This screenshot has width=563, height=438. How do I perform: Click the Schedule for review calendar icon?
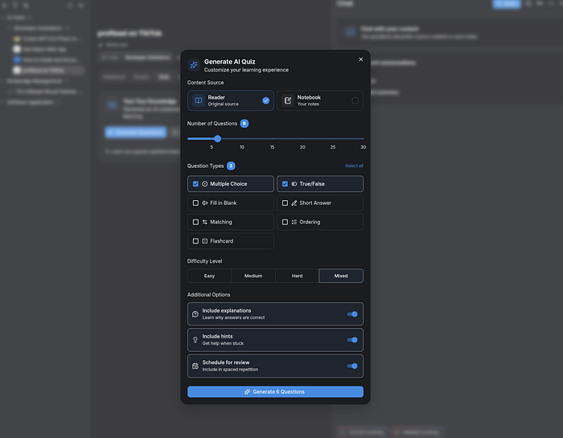[195, 366]
